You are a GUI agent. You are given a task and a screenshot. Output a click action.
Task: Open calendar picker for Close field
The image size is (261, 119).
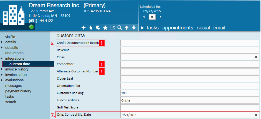click(x=256, y=57)
